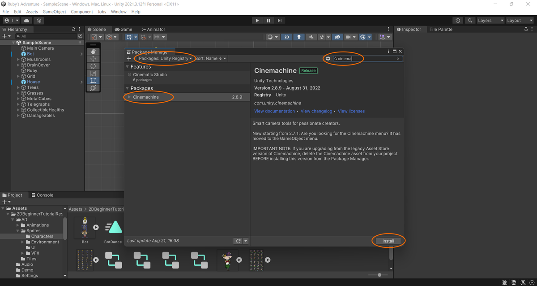This screenshot has width=537, height=286.
Task: Select Ruby in the Hierarchy
Action: pyautogui.click(x=32, y=71)
